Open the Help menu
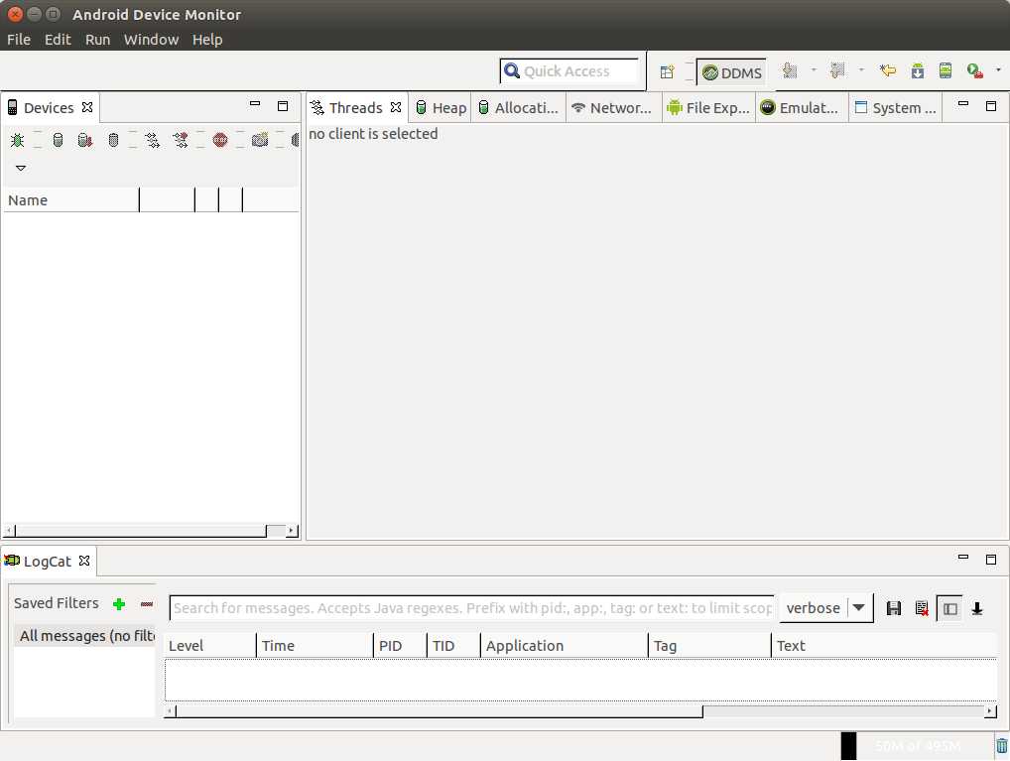 tap(206, 40)
